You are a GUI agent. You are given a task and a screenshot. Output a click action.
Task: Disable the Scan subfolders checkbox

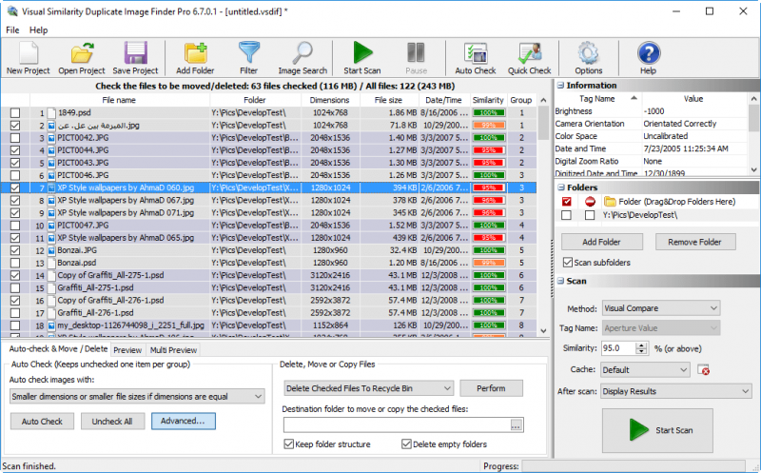tap(569, 263)
